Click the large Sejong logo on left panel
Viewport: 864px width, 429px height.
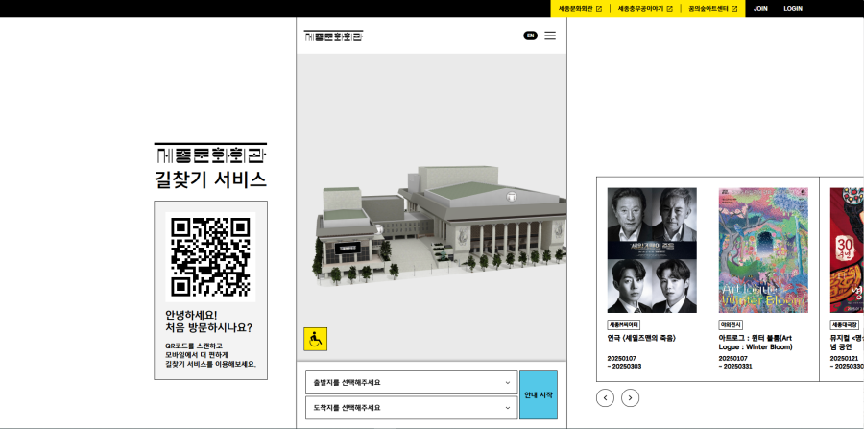(210, 154)
